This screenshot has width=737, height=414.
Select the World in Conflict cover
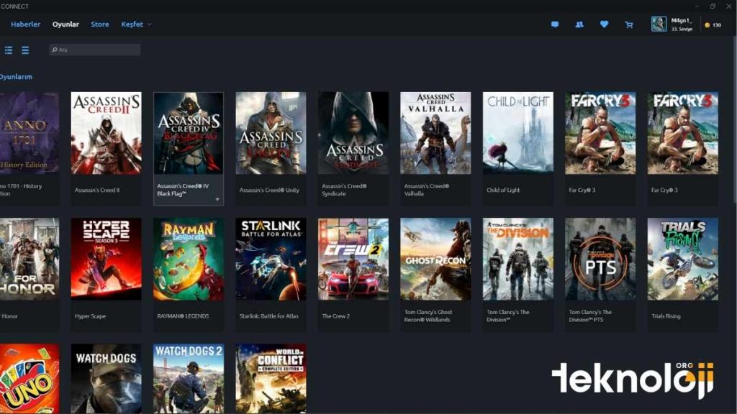point(271,379)
